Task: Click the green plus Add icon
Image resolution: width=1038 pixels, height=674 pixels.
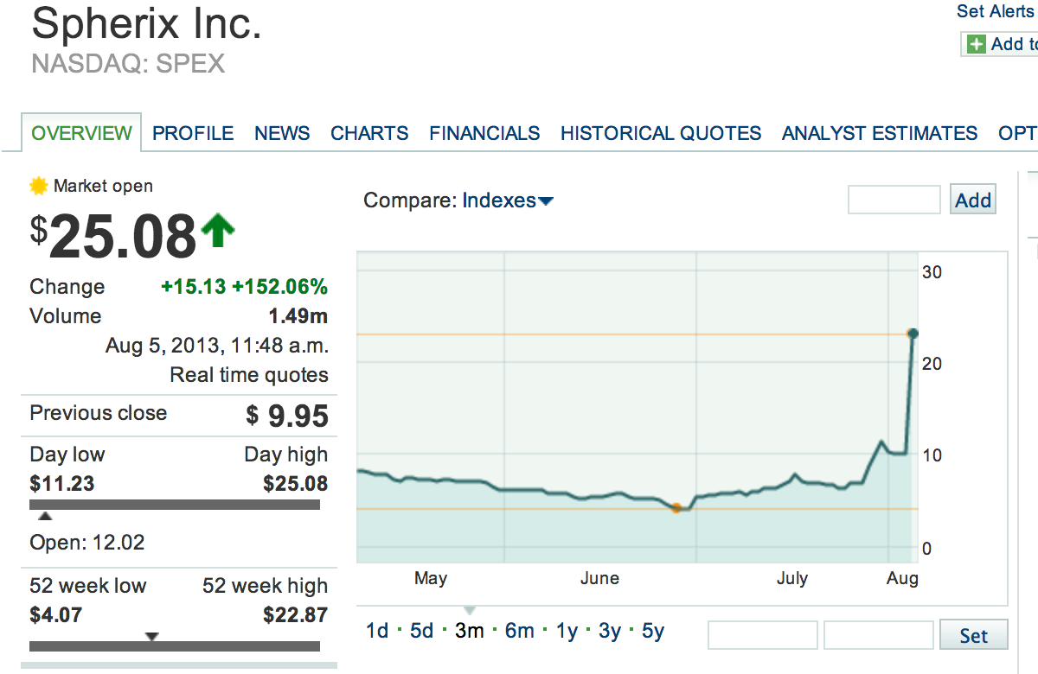Action: [x=977, y=44]
